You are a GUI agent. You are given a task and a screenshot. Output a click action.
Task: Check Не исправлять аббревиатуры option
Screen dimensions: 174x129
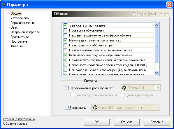point(65,45)
